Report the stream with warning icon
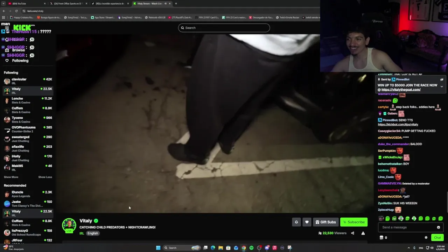The height and width of the screenshot is (252, 448). tap(363, 233)
